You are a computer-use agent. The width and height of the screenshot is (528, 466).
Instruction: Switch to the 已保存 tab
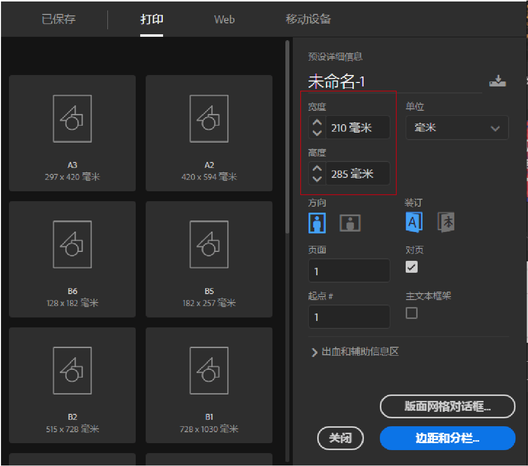coord(59,19)
